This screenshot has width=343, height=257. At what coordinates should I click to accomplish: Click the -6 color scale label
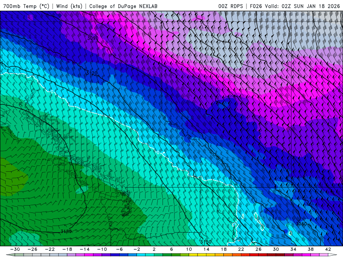(x=119, y=249)
